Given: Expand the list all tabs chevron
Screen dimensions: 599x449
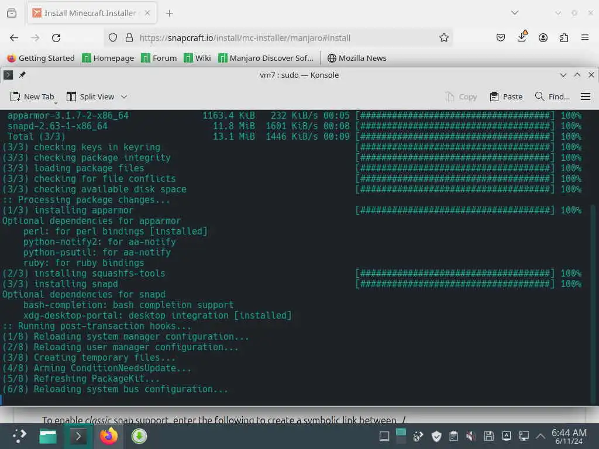Looking at the screenshot, I should coord(515,13).
